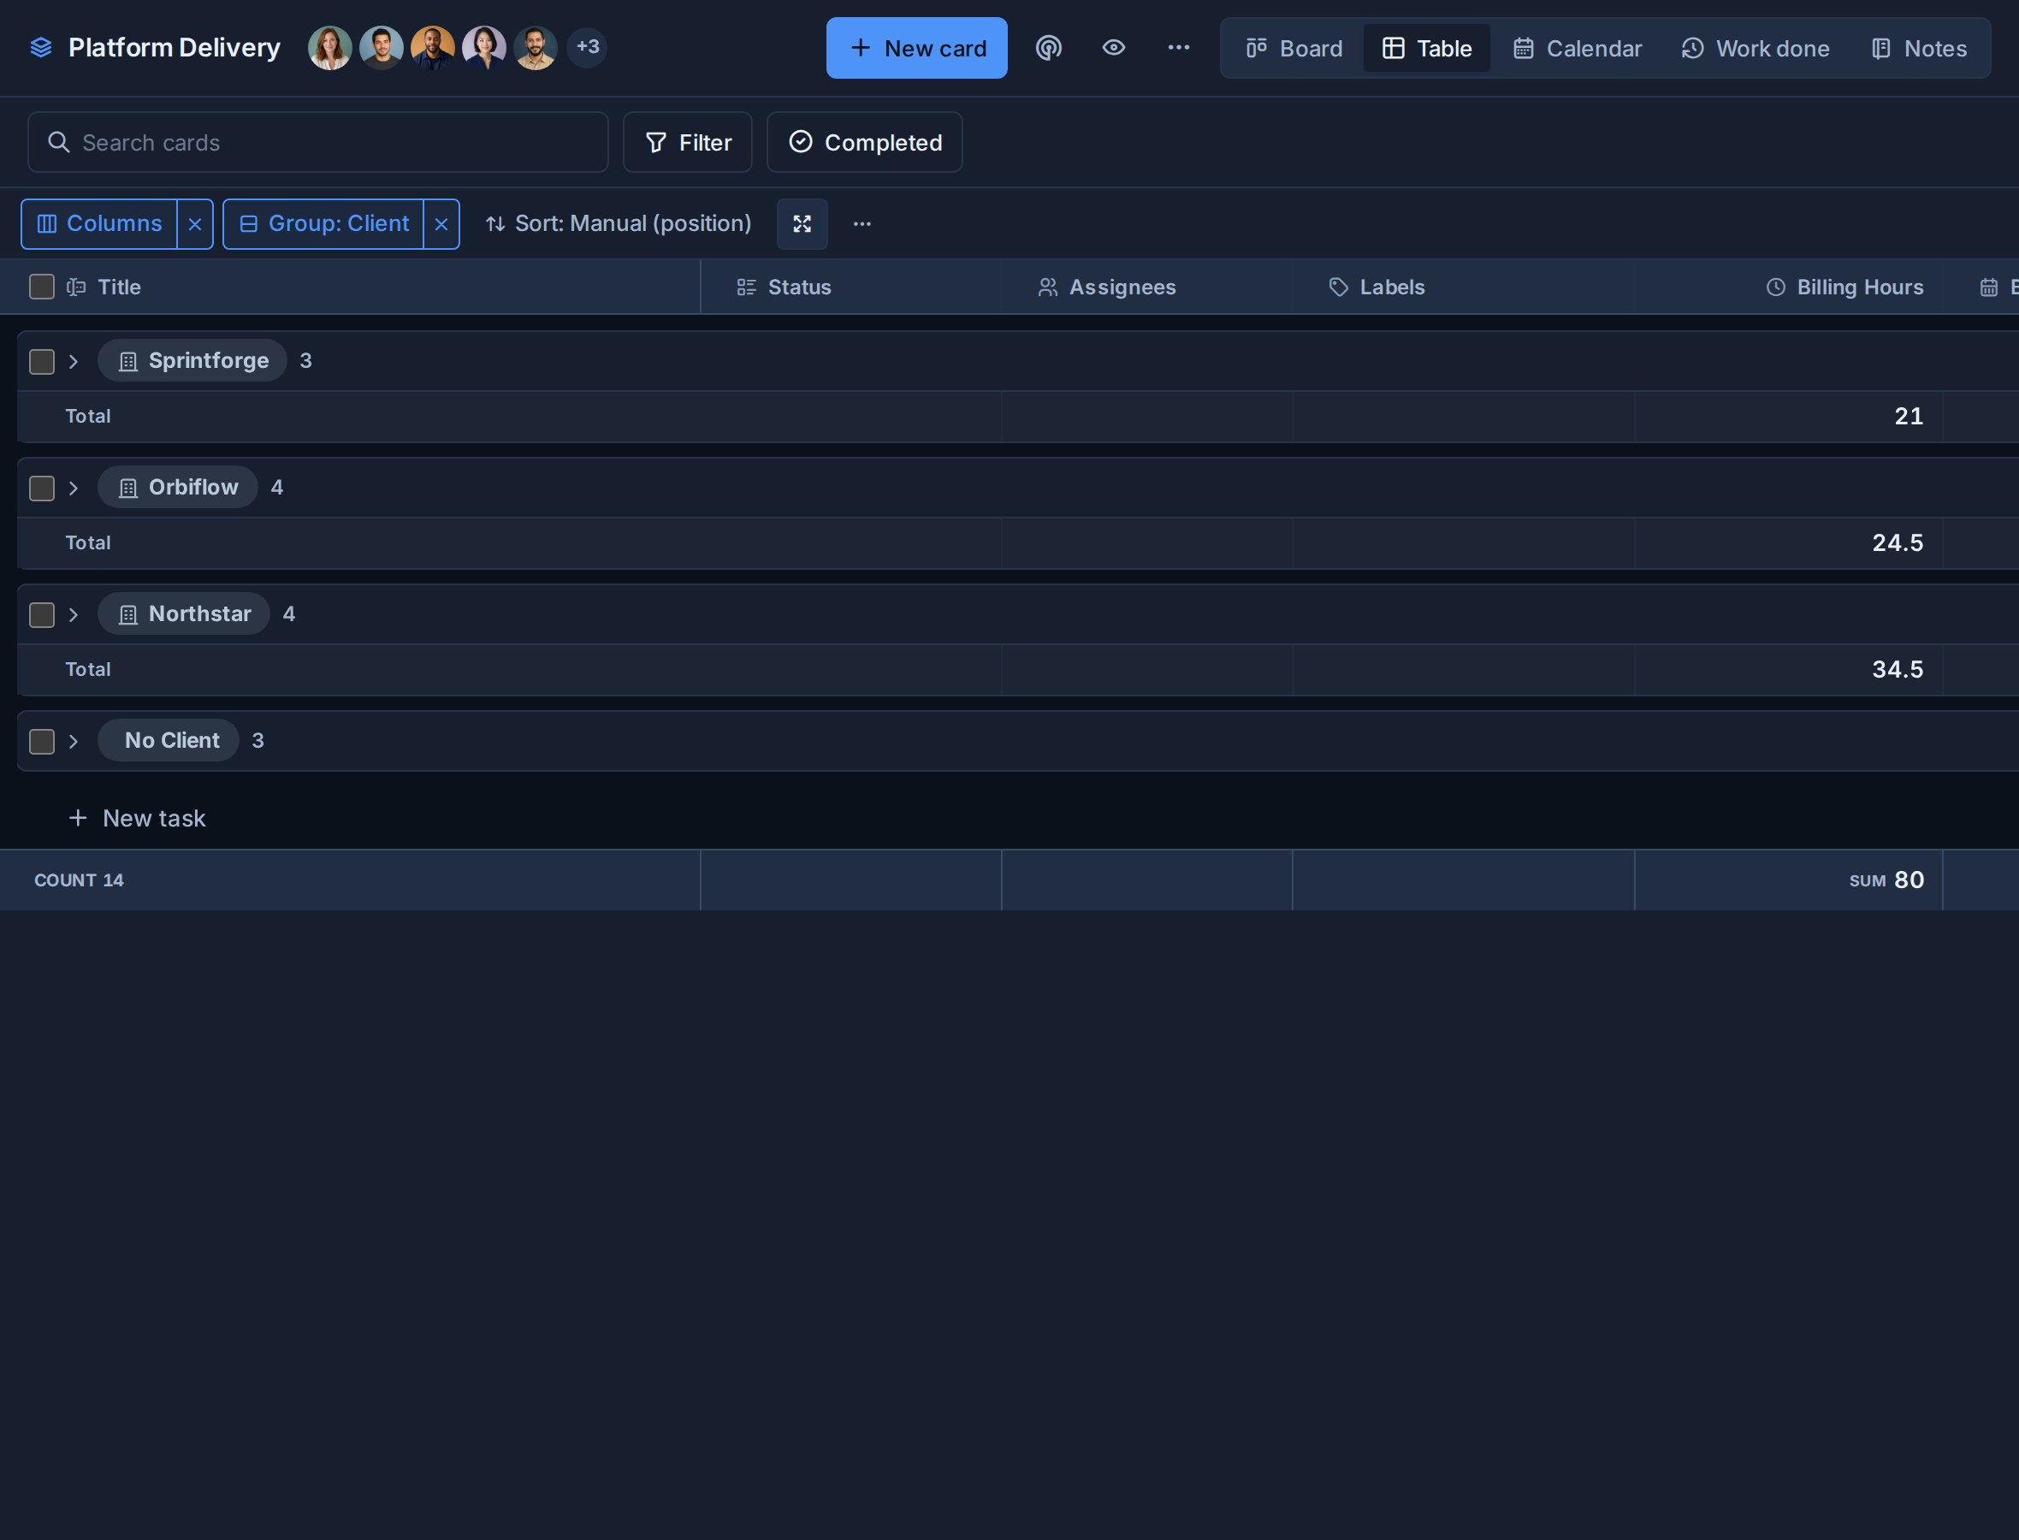Open the Work done tab
This screenshot has height=1540, width=2019.
[x=1755, y=48]
